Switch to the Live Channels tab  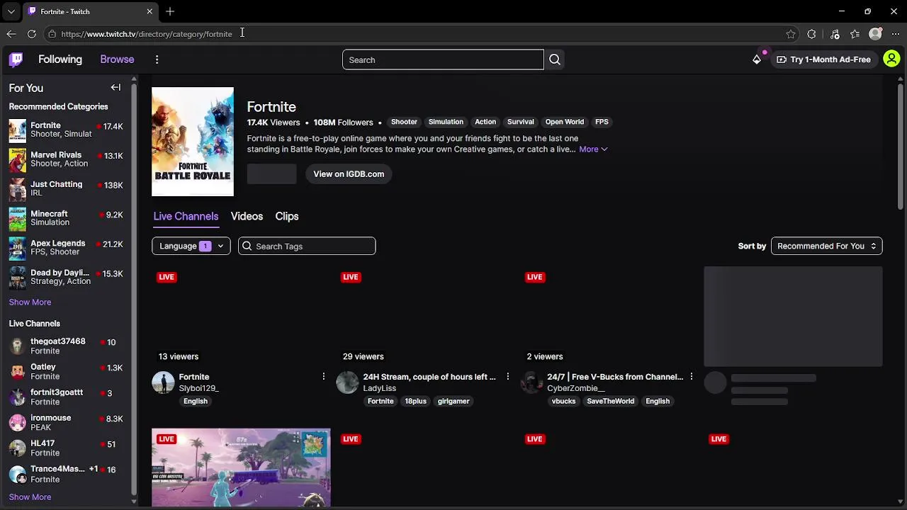pos(186,217)
